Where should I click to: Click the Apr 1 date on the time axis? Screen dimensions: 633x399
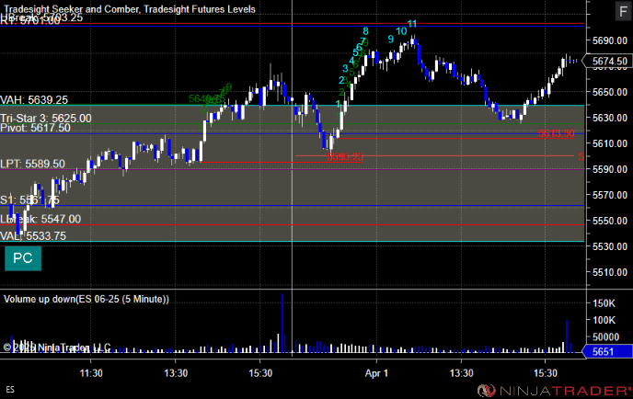pos(376,373)
